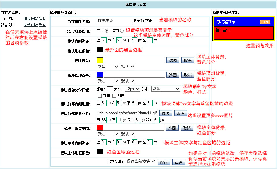Click 选图 for 模块背景
The image size is (277, 169).
pyautogui.click(x=173, y=60)
